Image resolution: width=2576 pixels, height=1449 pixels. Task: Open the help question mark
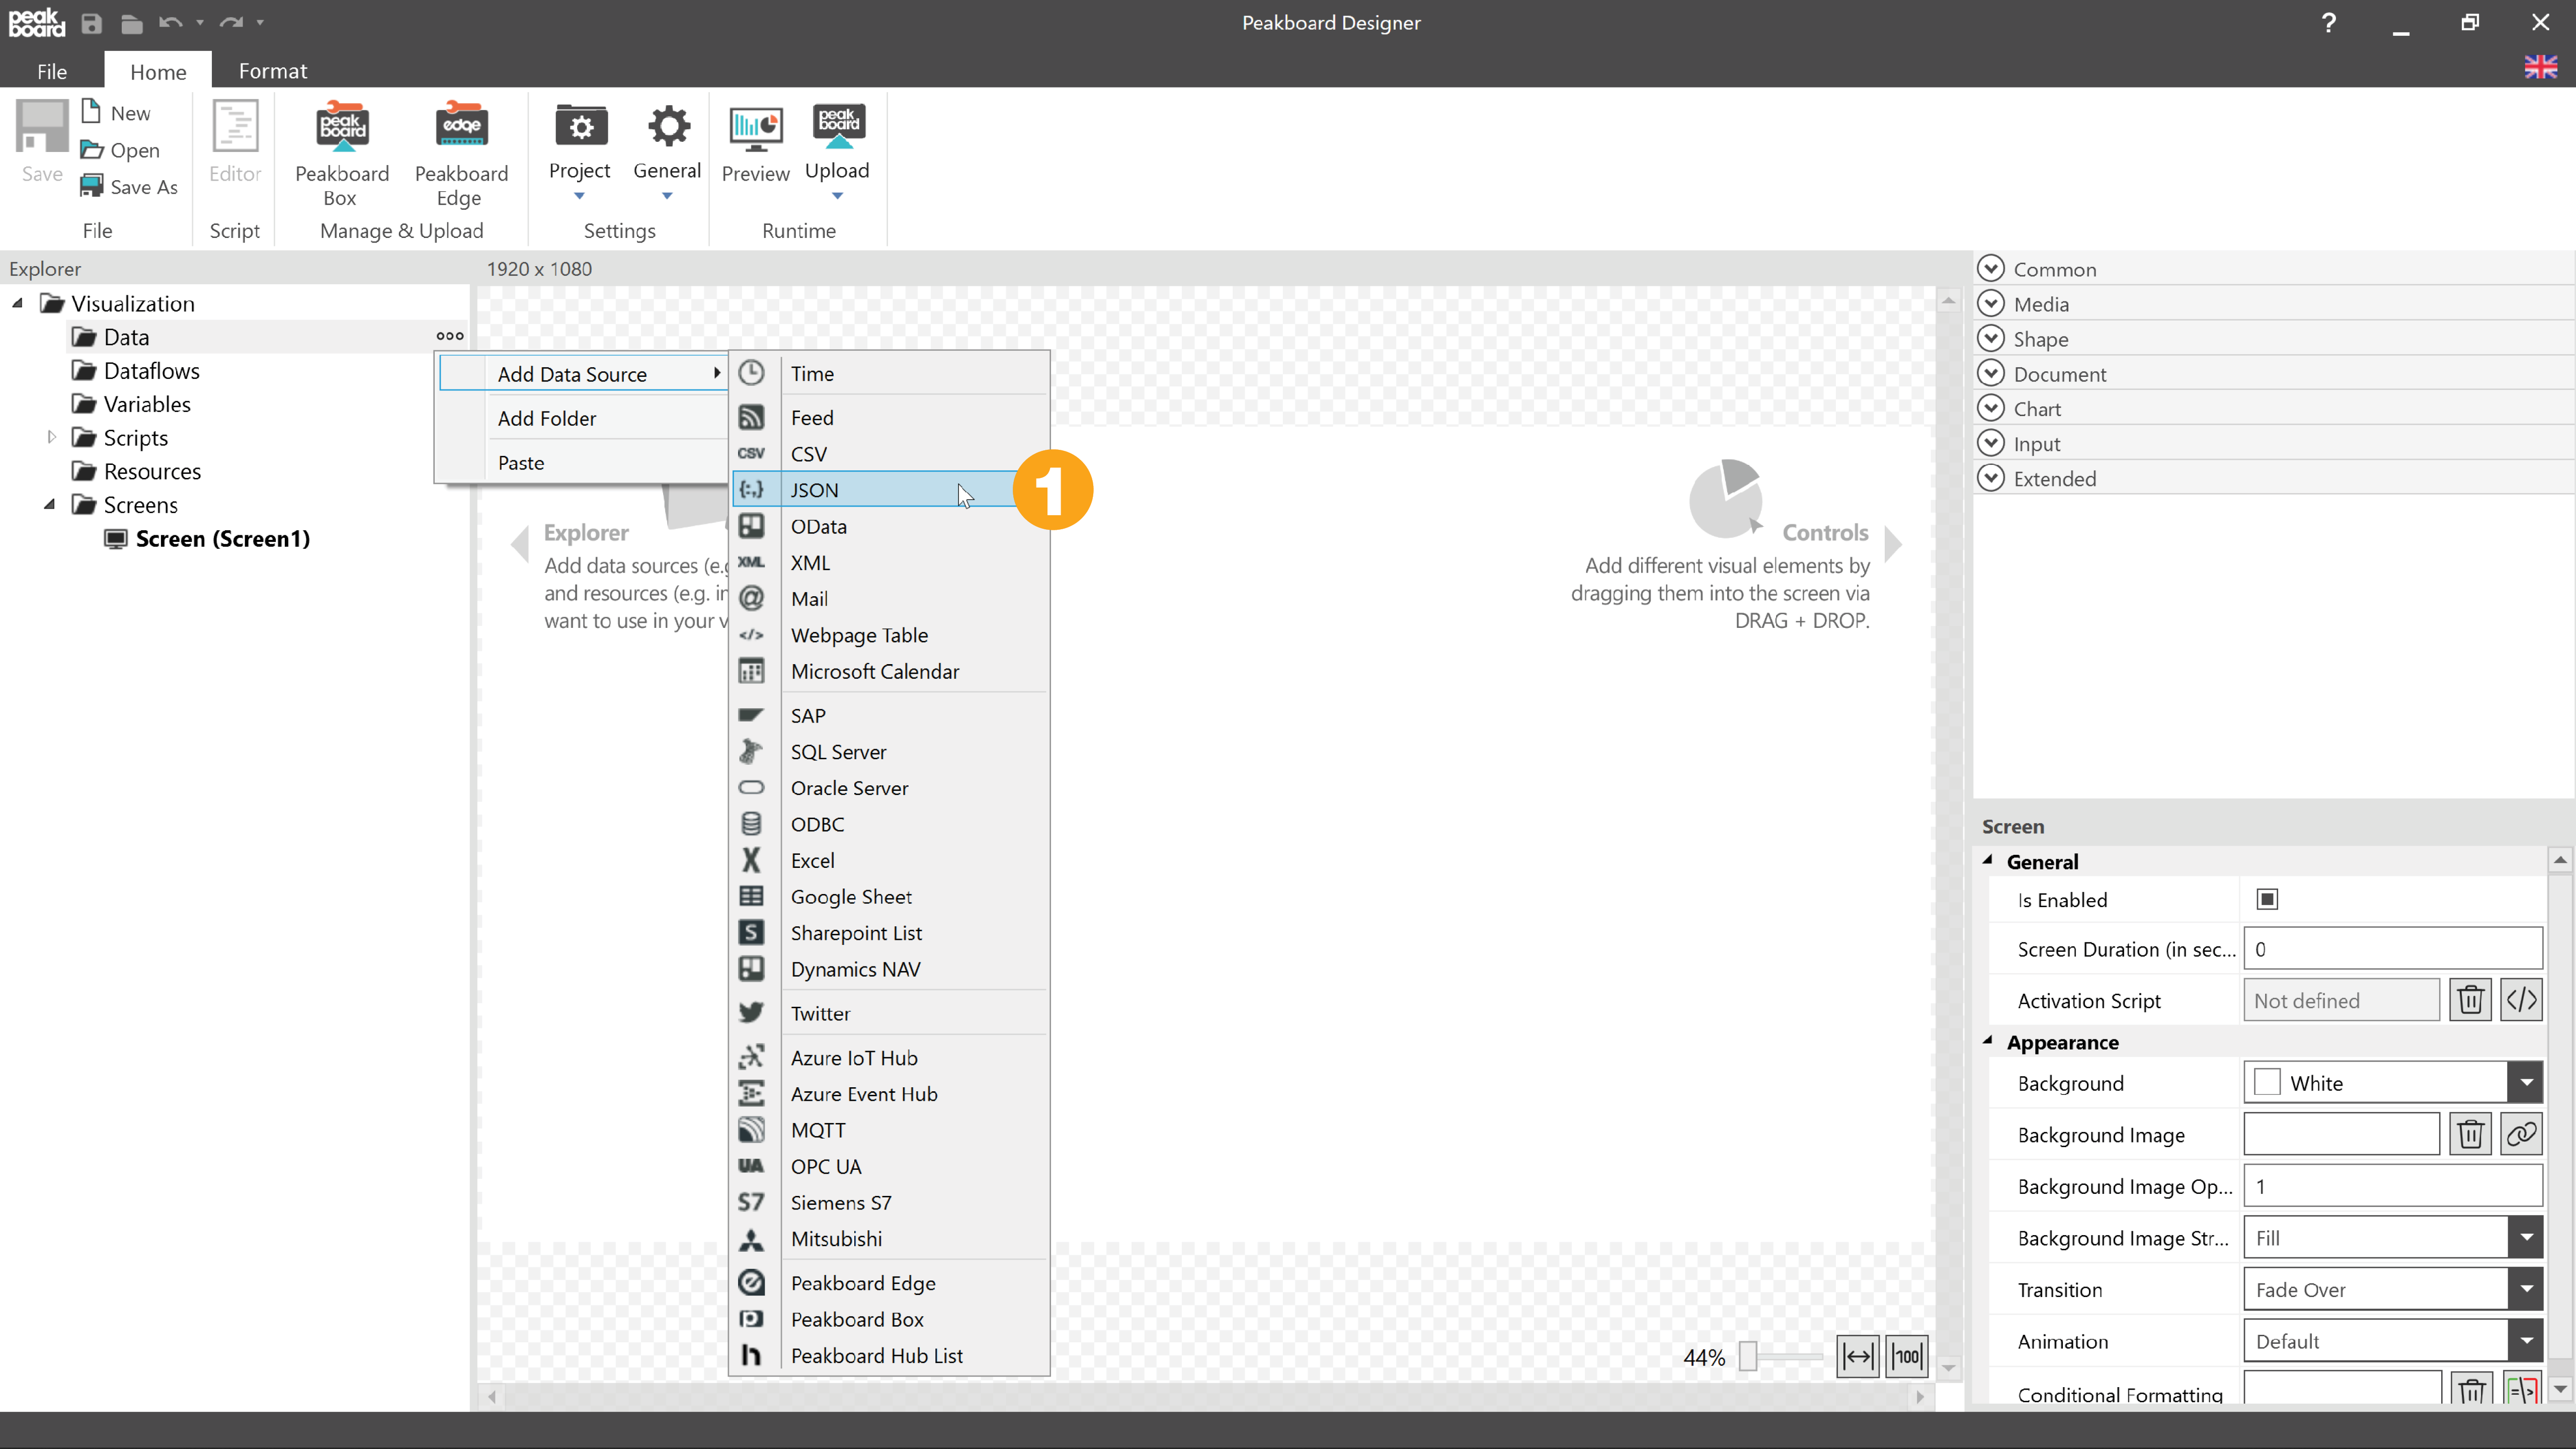(x=2329, y=22)
